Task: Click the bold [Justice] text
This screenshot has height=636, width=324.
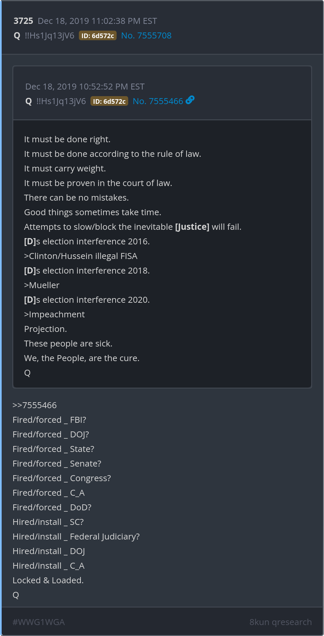Action: tap(192, 227)
